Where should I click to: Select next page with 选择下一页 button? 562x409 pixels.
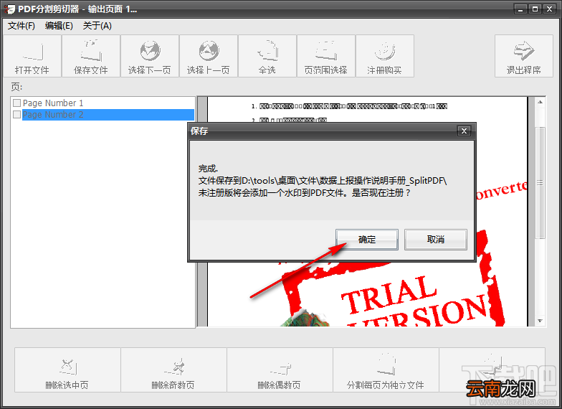(150, 56)
